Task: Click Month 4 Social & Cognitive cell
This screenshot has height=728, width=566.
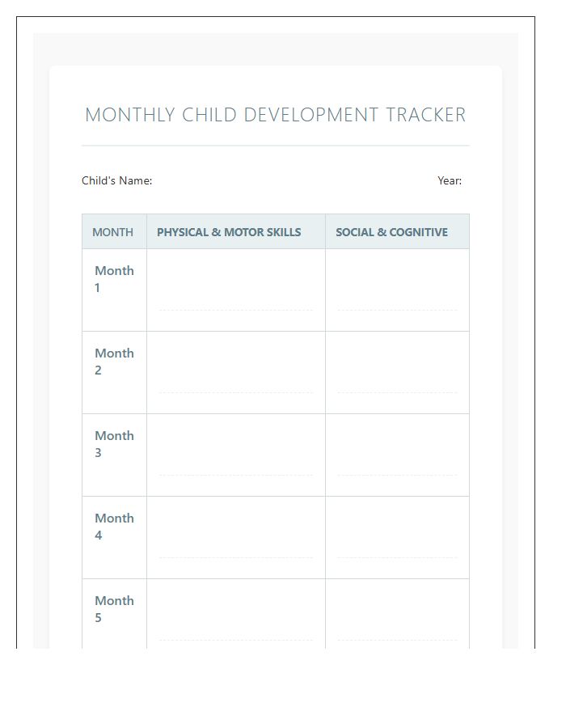Action: (397, 538)
